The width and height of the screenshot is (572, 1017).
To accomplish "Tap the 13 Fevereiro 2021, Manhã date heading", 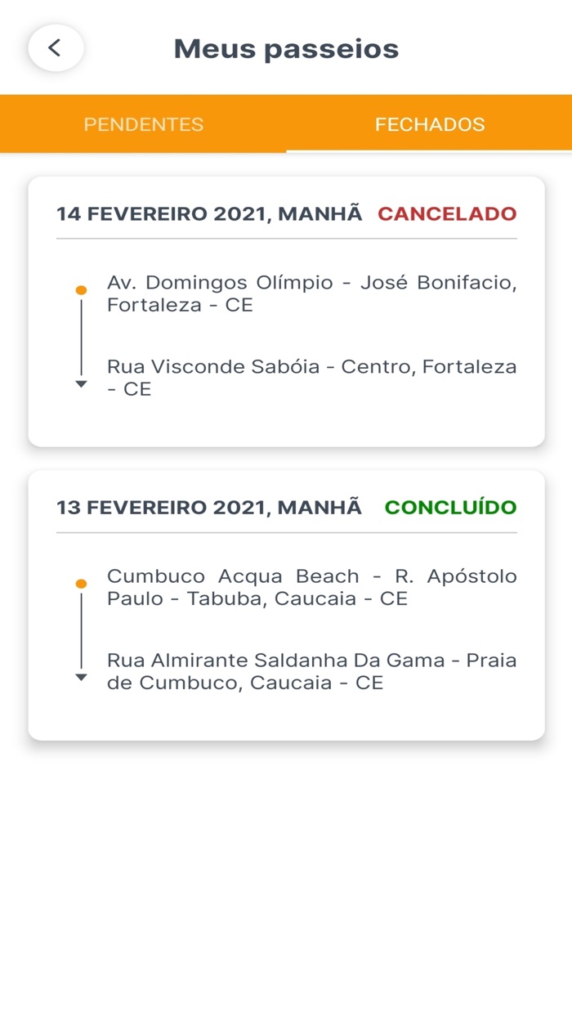I will coord(209,508).
